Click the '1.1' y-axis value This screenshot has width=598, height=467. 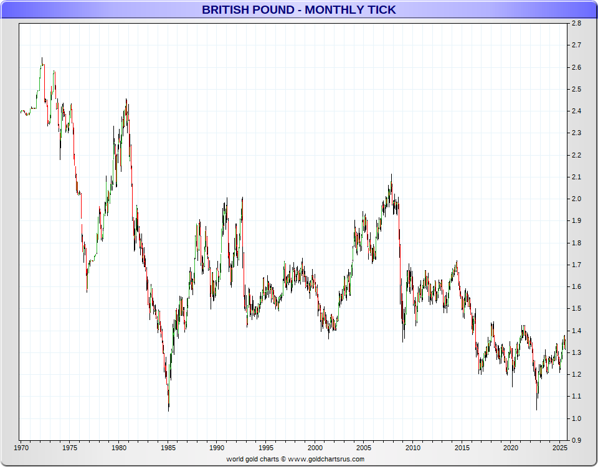click(x=577, y=397)
